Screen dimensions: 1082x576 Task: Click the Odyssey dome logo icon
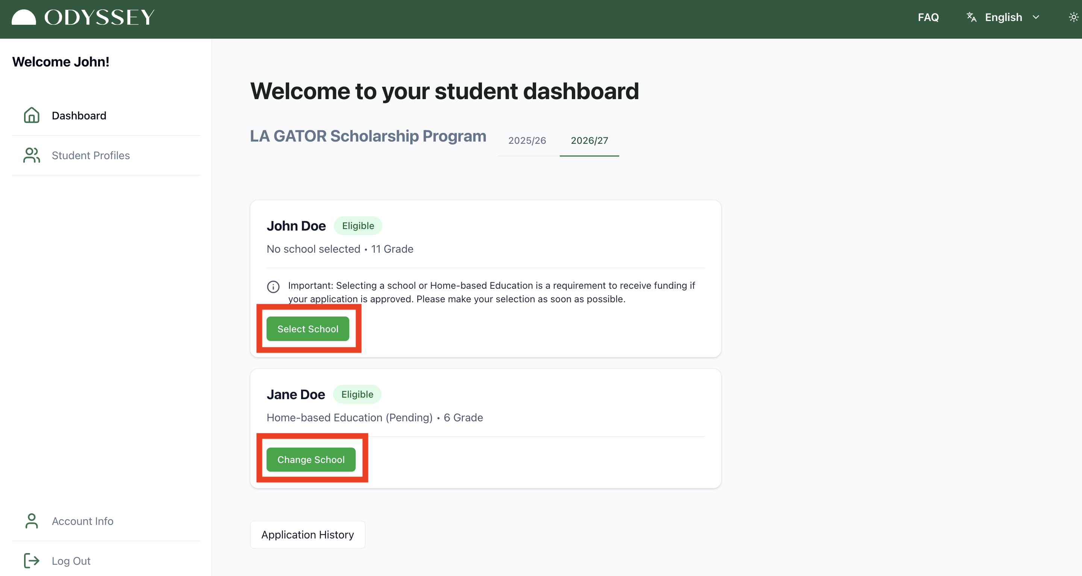[24, 17]
